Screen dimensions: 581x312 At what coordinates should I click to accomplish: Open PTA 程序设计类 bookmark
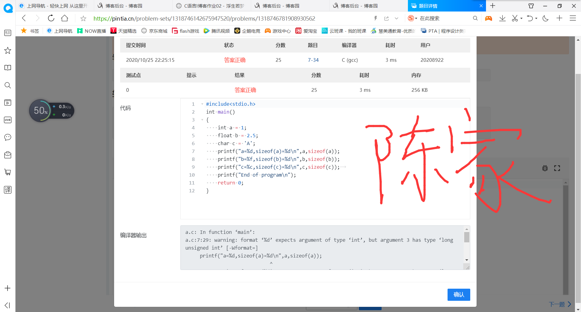coord(443,31)
